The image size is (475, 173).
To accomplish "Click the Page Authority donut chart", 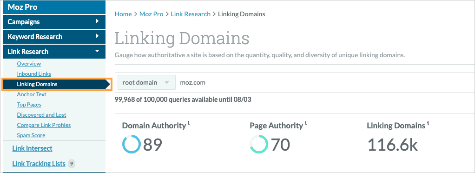I will (x=259, y=144).
